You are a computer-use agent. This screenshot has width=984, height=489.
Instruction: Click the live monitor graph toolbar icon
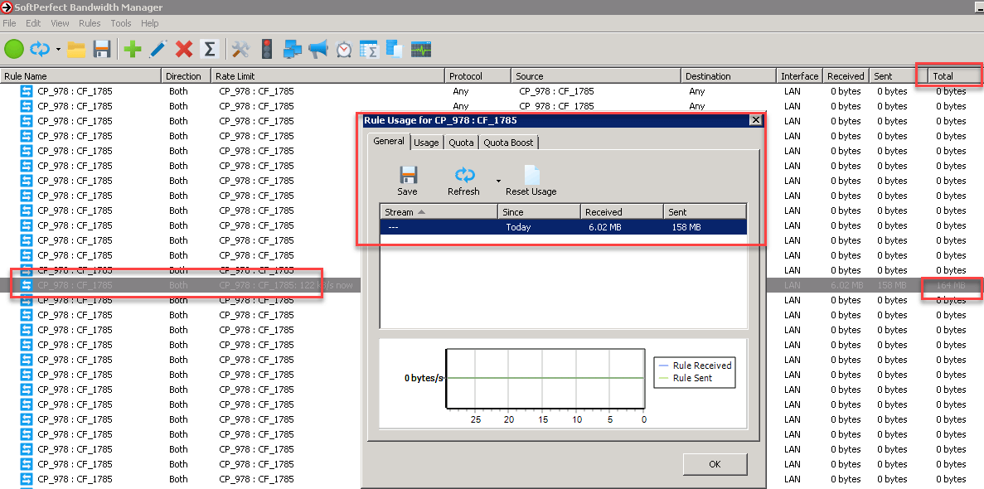tap(421, 49)
